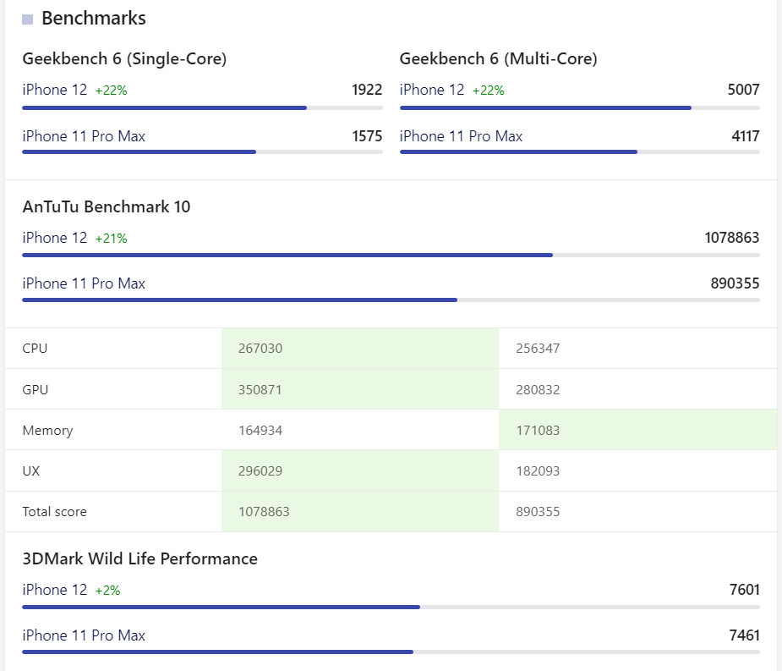
Task: Select UX value 296029
Action: tap(260, 471)
